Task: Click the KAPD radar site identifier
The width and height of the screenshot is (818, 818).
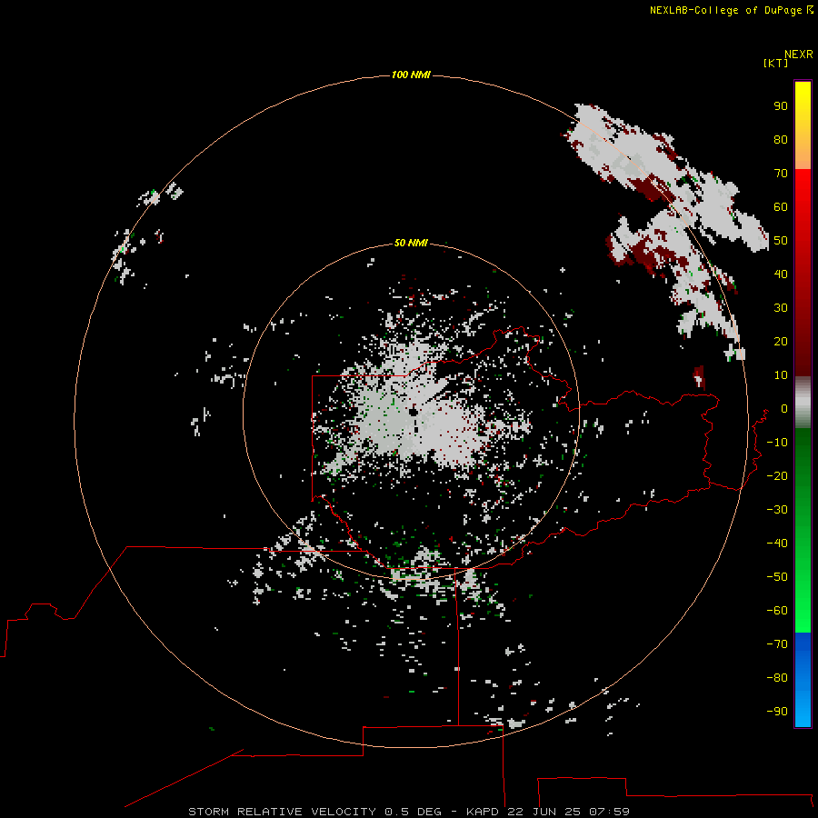Action: [x=484, y=812]
